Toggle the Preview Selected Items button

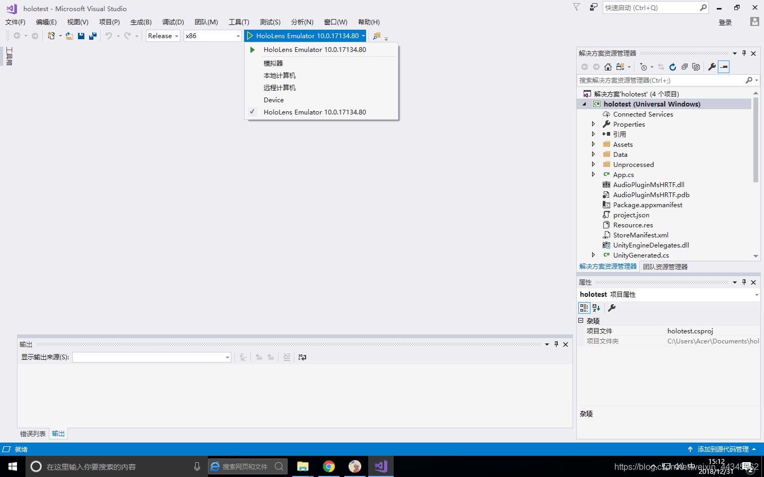click(x=724, y=67)
